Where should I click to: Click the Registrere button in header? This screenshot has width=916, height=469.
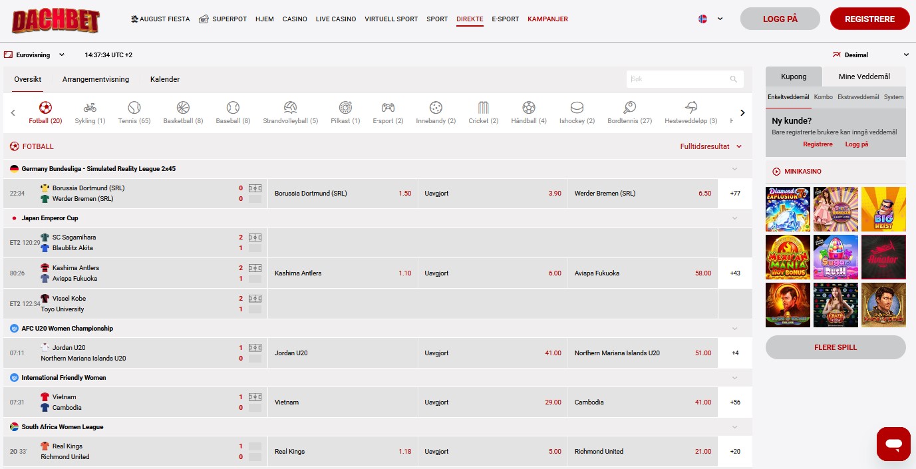tap(870, 19)
